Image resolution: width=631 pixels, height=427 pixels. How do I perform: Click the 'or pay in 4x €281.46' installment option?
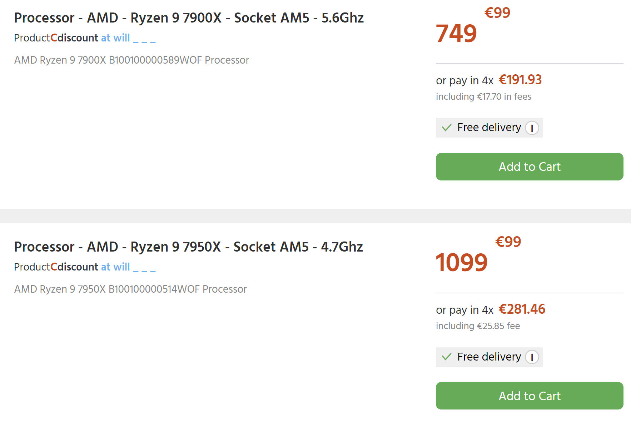pos(490,310)
